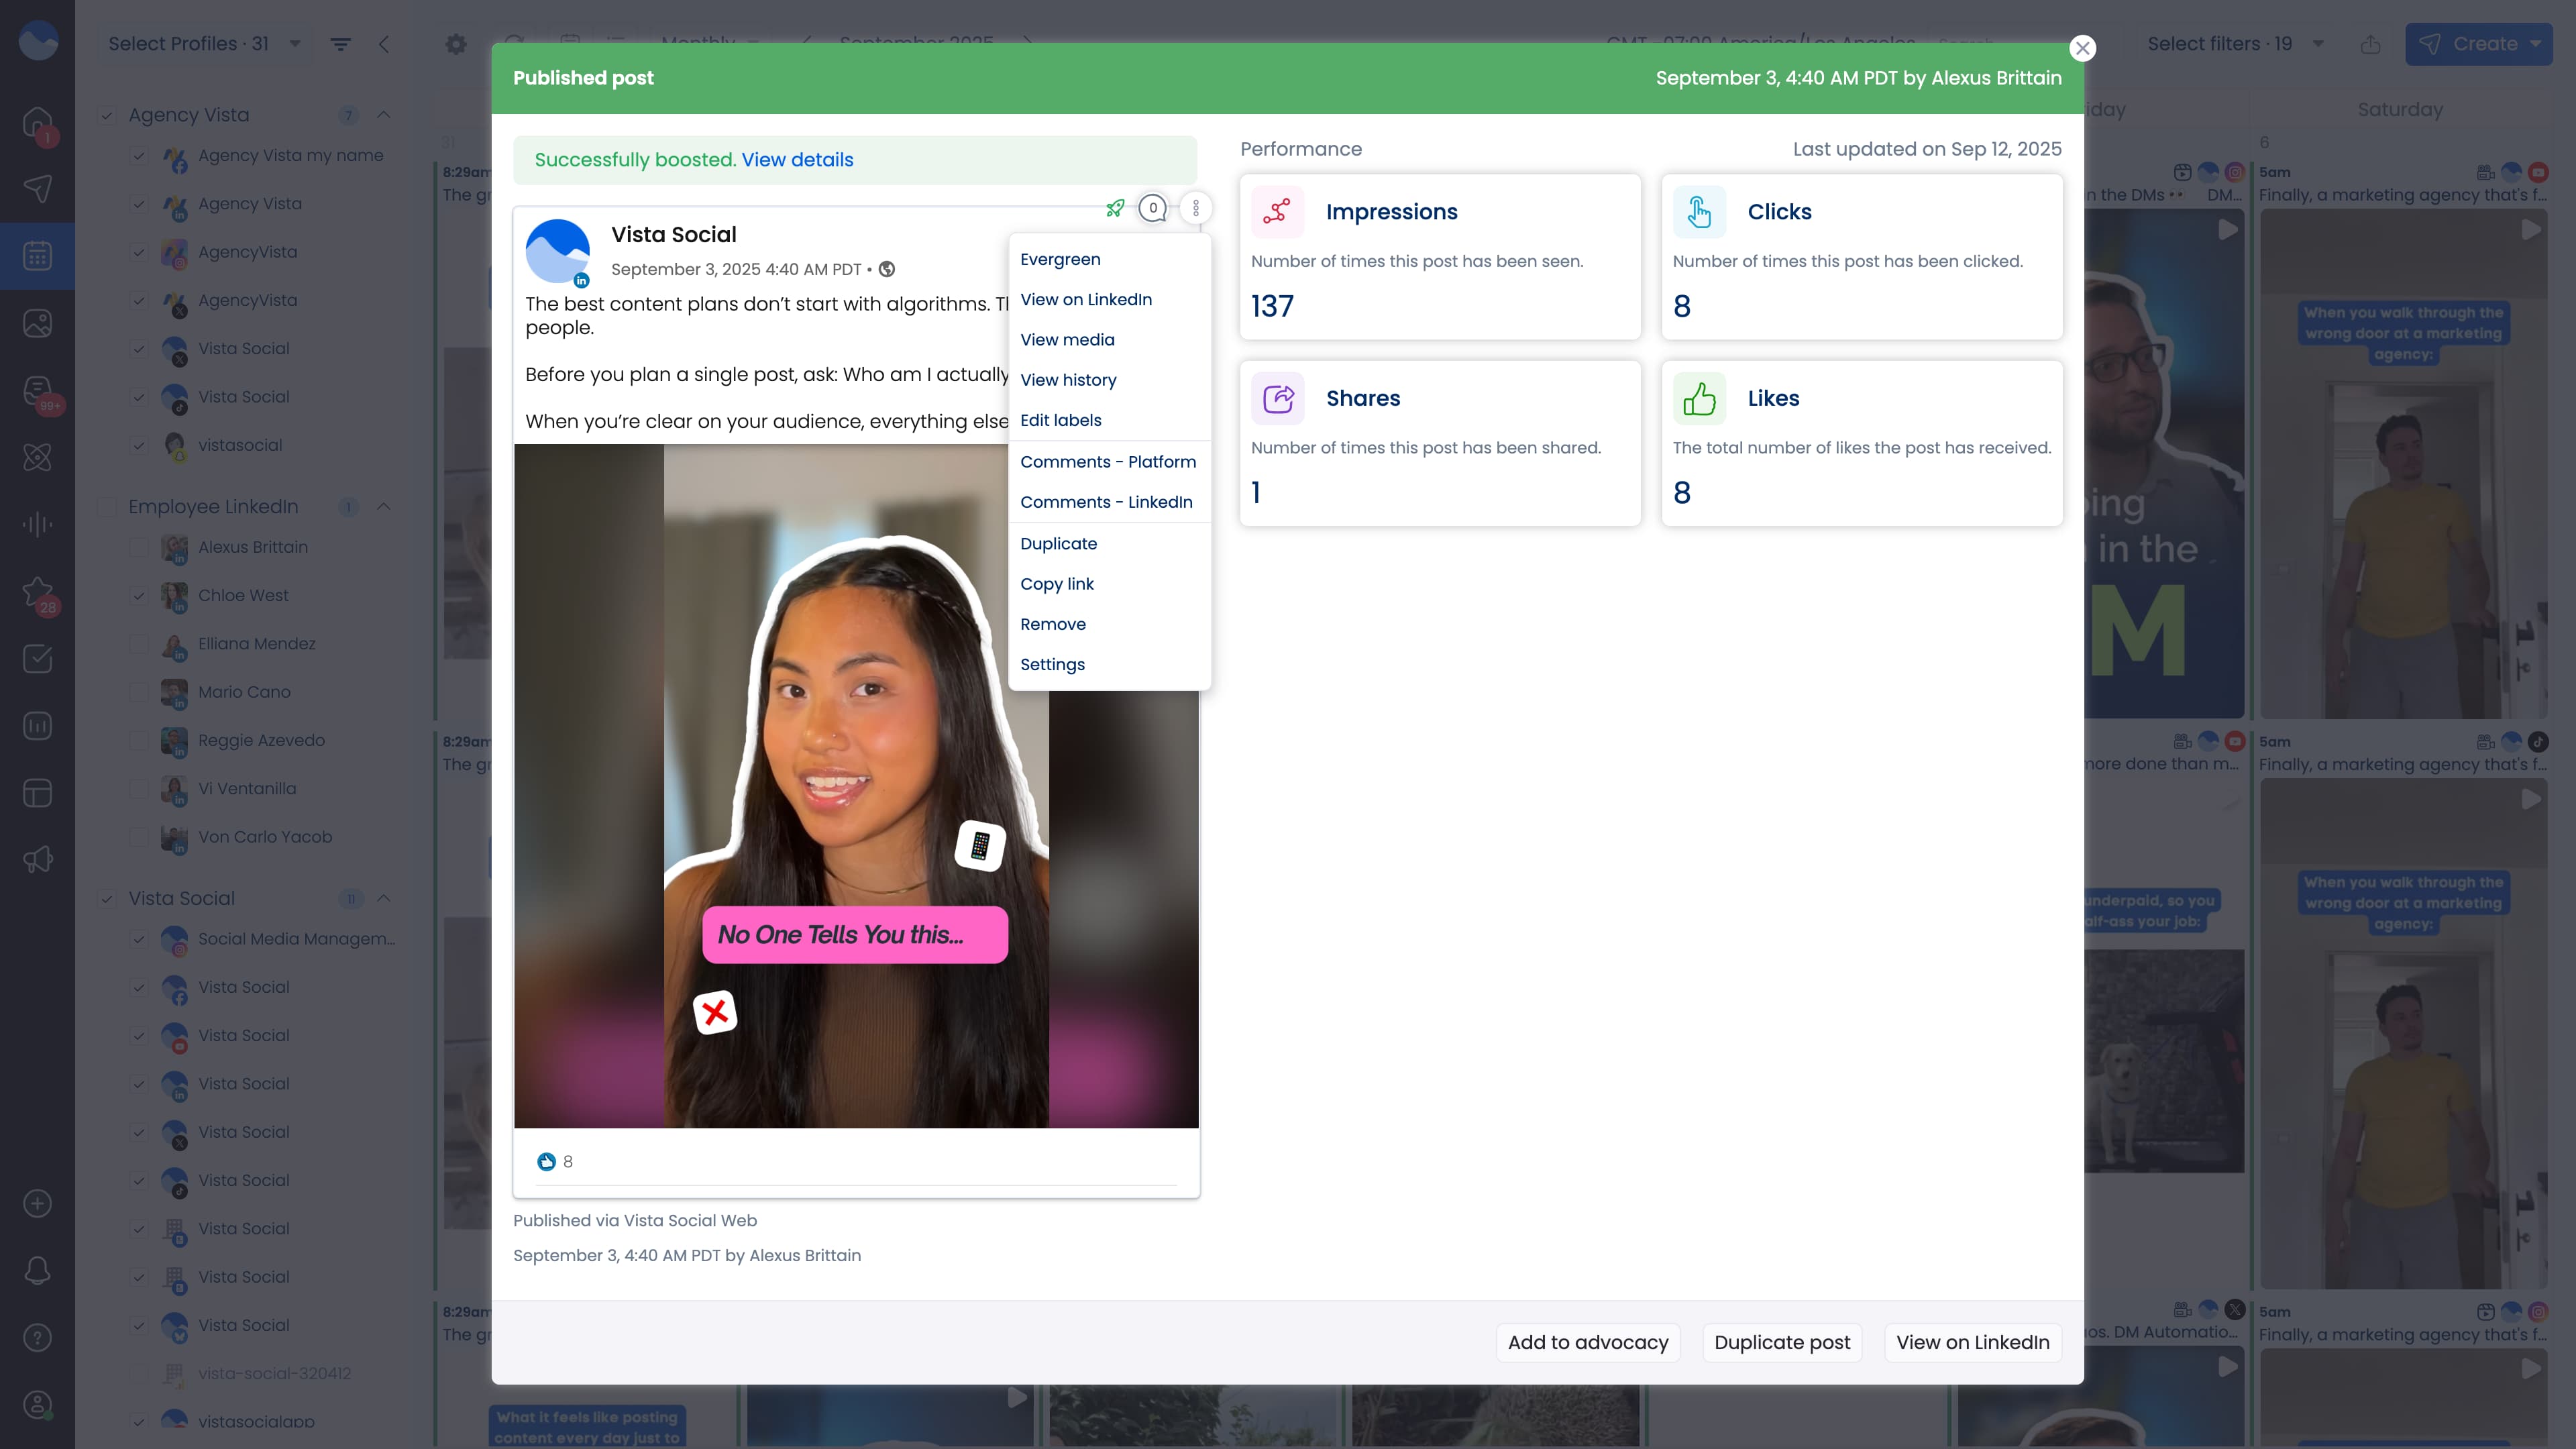Open the tasks checkmark section
Screen dimensions: 2576x1449
pos(37,658)
